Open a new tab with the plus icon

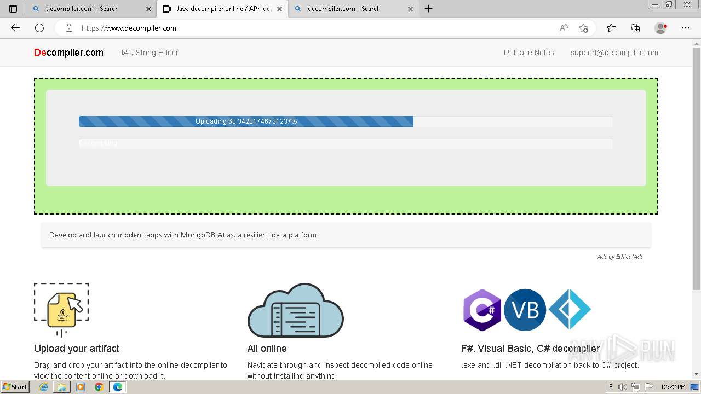pos(429,9)
